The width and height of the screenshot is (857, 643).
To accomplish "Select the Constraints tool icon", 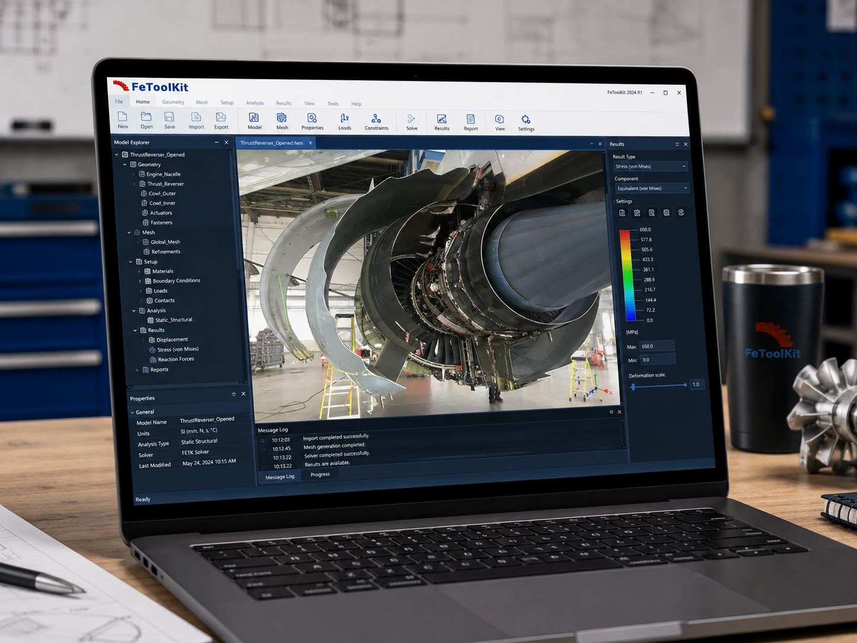I will (x=376, y=123).
